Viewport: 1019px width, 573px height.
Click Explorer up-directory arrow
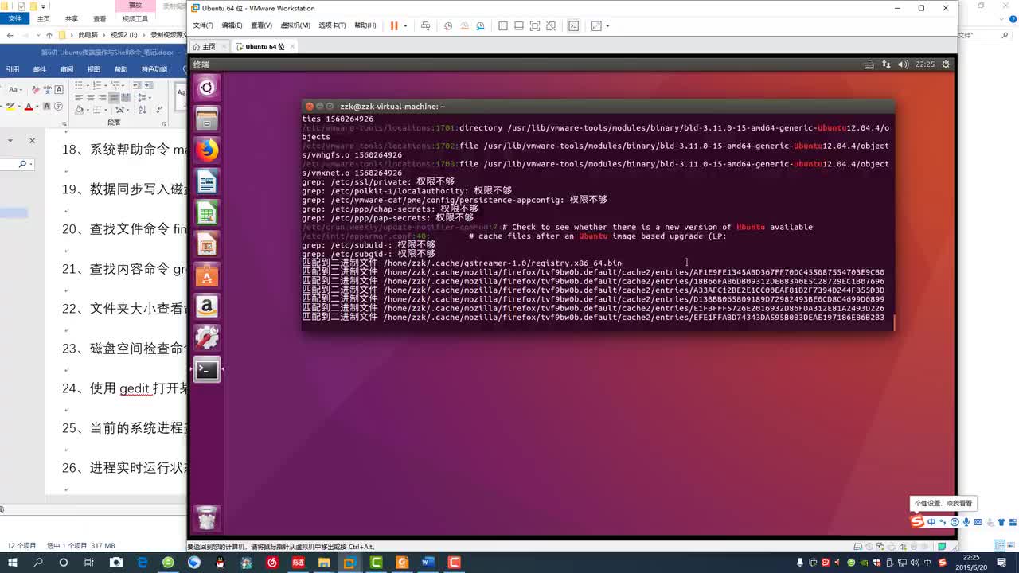pyautogui.click(x=49, y=35)
